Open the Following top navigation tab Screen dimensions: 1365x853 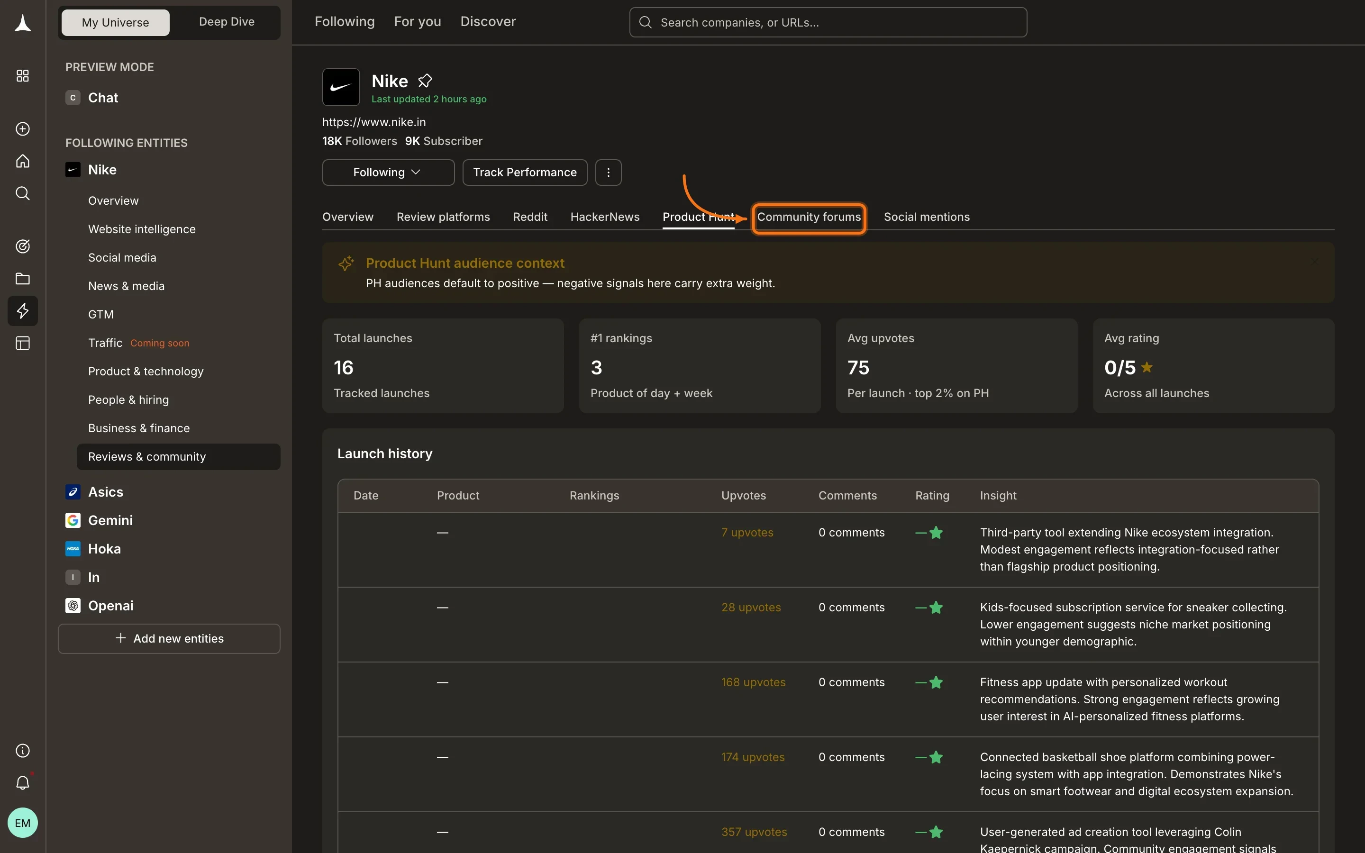click(x=345, y=21)
